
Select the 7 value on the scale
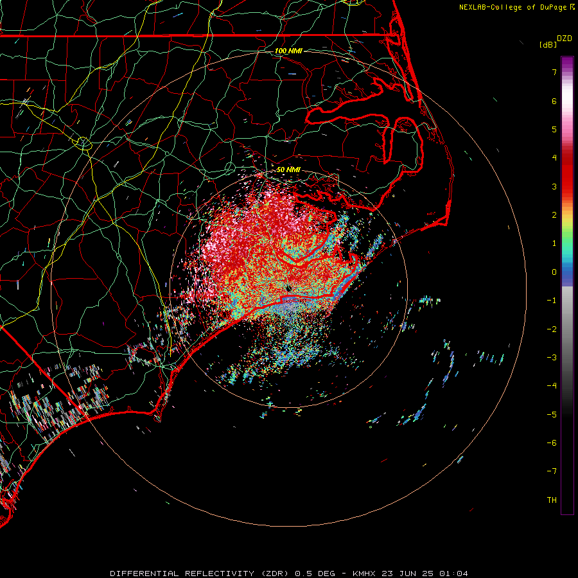coord(554,72)
